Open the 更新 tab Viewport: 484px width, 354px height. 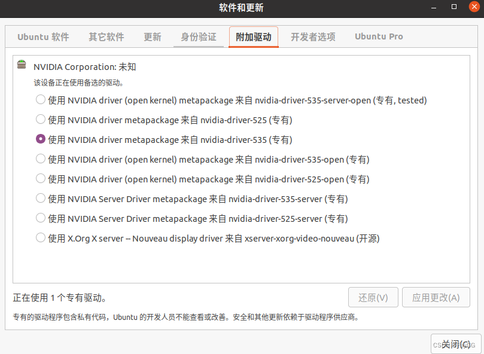click(x=153, y=37)
